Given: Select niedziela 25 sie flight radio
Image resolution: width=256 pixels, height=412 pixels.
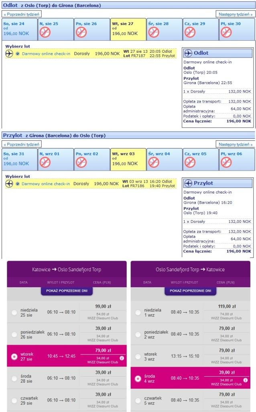Looking at the screenshot, I should pos(14,312).
